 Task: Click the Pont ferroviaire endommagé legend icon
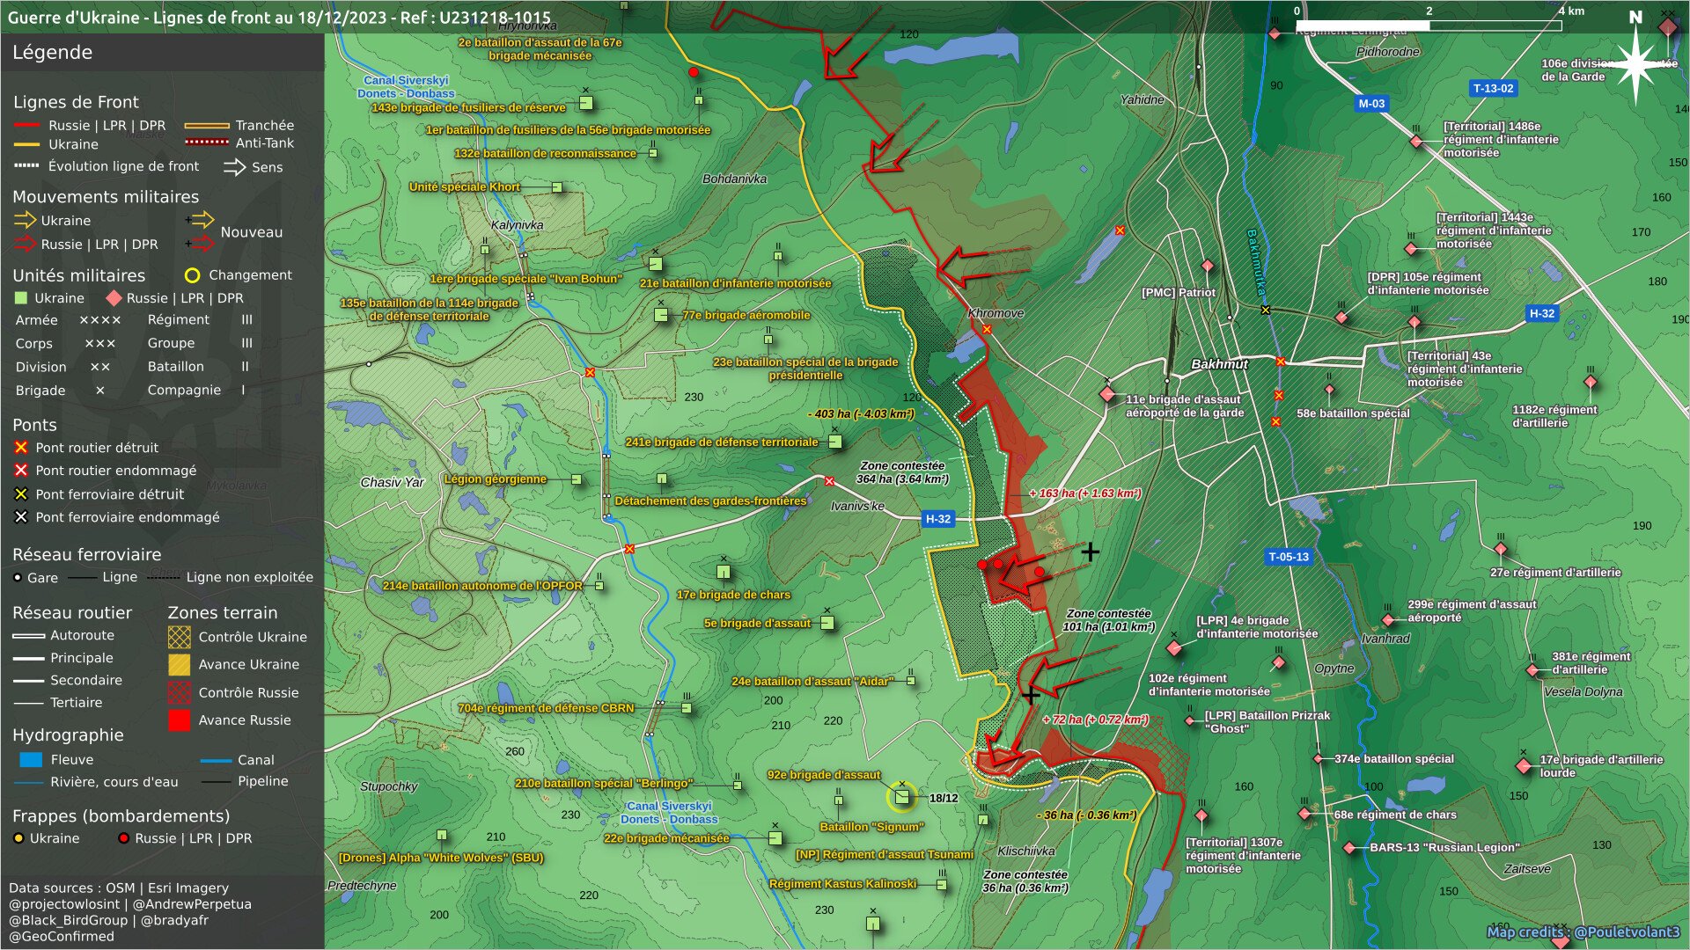[x=21, y=517]
